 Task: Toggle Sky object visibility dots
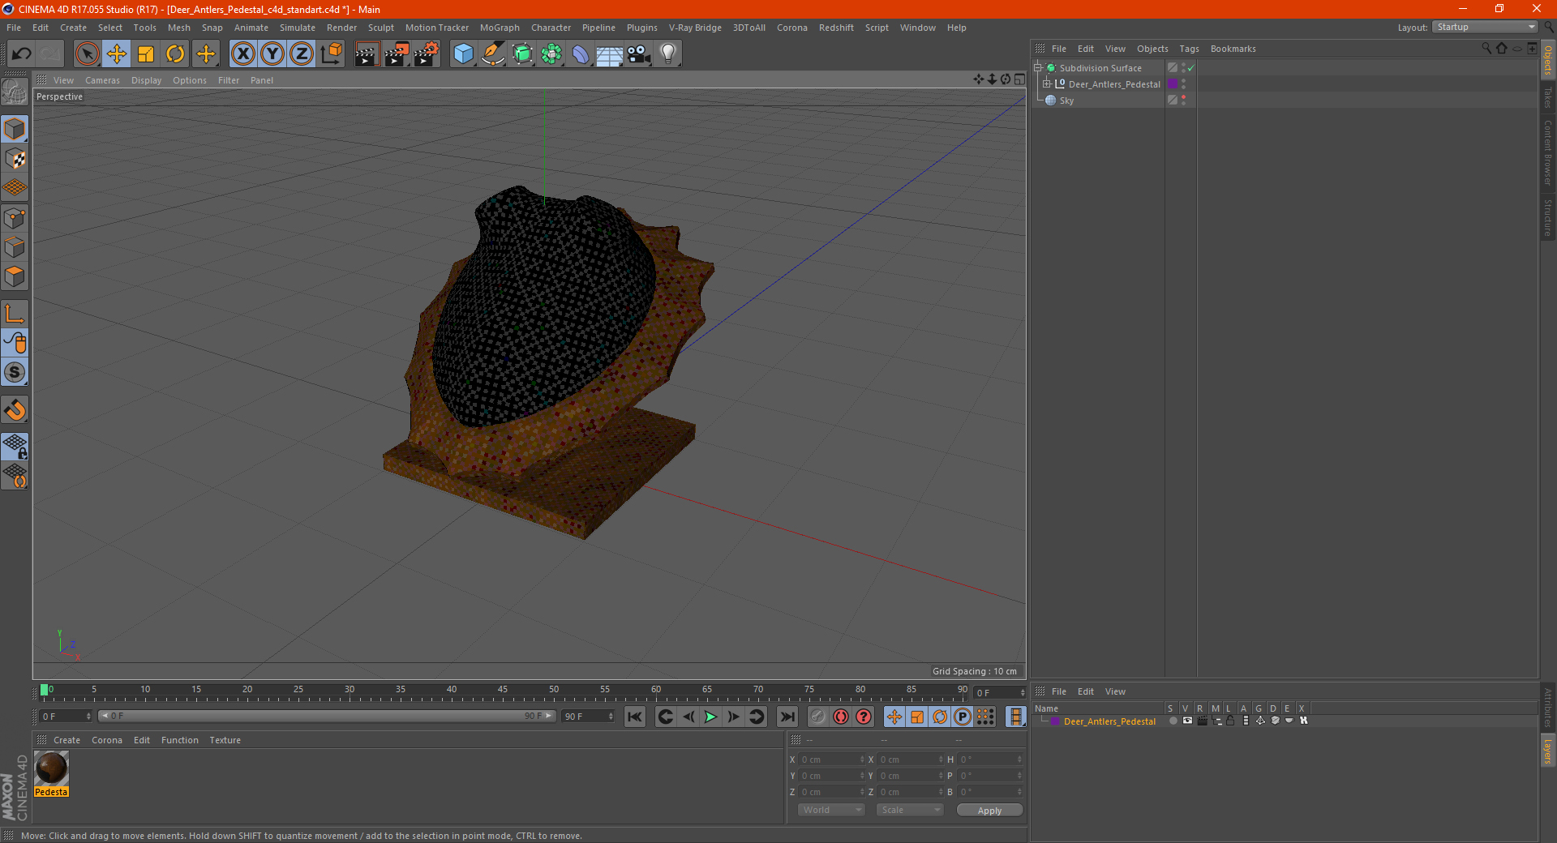pyautogui.click(x=1184, y=101)
